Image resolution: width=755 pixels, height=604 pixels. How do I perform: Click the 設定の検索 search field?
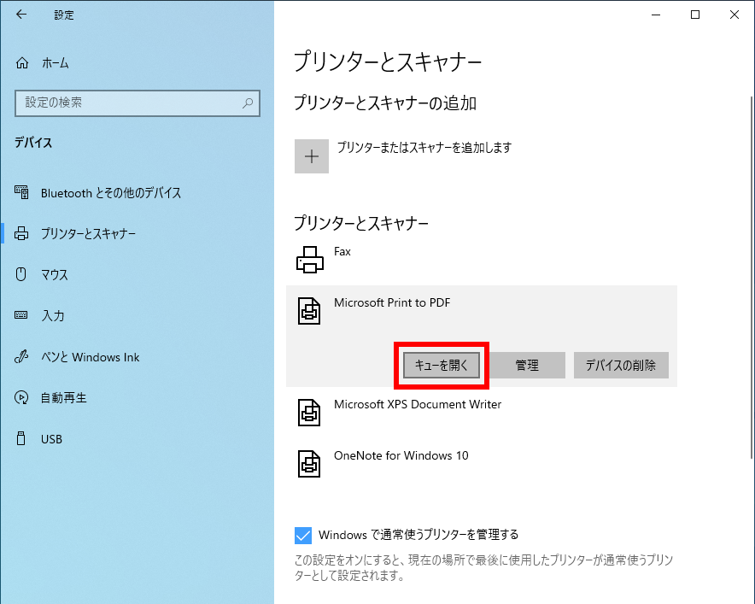coord(137,103)
